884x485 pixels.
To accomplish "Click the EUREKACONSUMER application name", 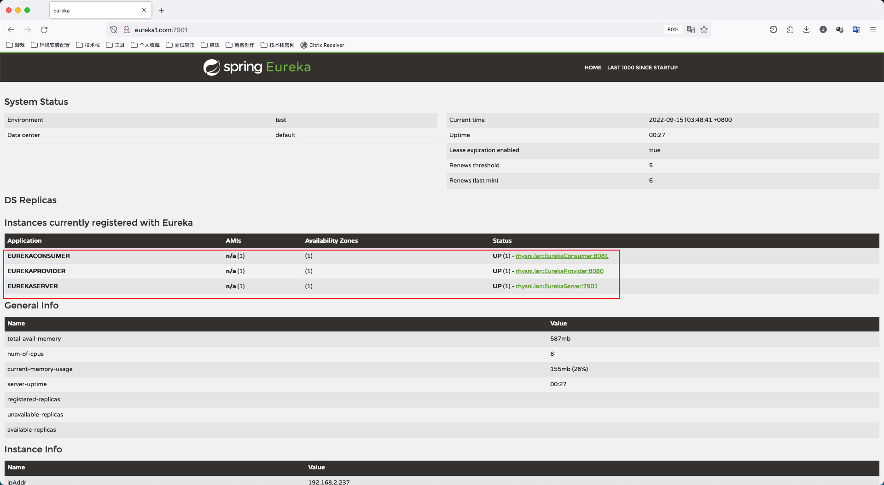I will pos(39,256).
